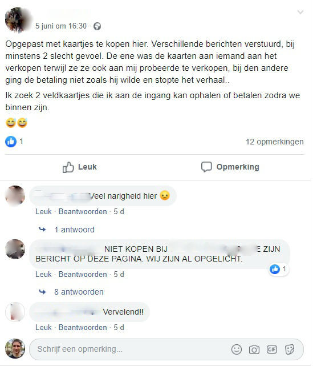Screen dimensions: 313x366
Task: Open the 12 opmerkingen comments link
Action: tap(275, 142)
